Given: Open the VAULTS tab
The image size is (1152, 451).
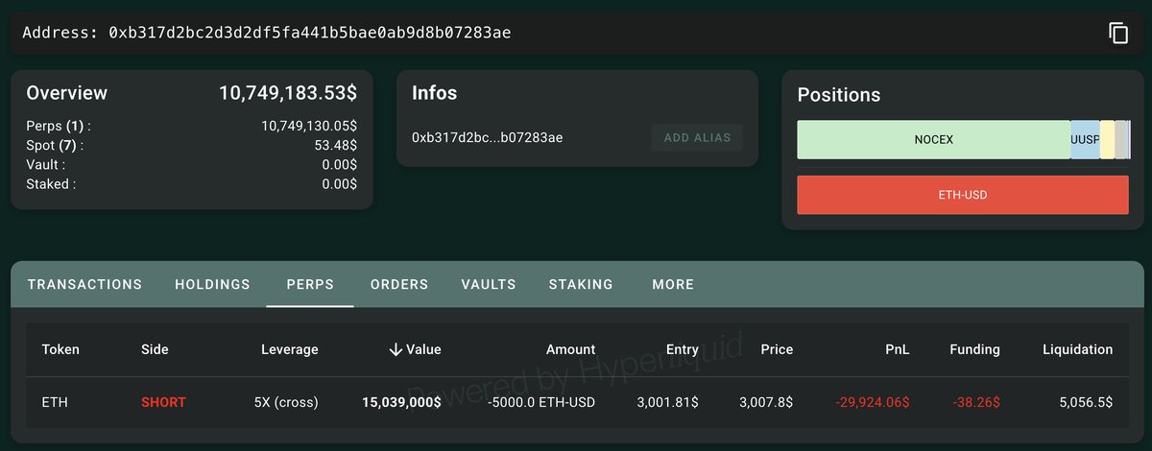Looking at the screenshot, I should point(489,284).
